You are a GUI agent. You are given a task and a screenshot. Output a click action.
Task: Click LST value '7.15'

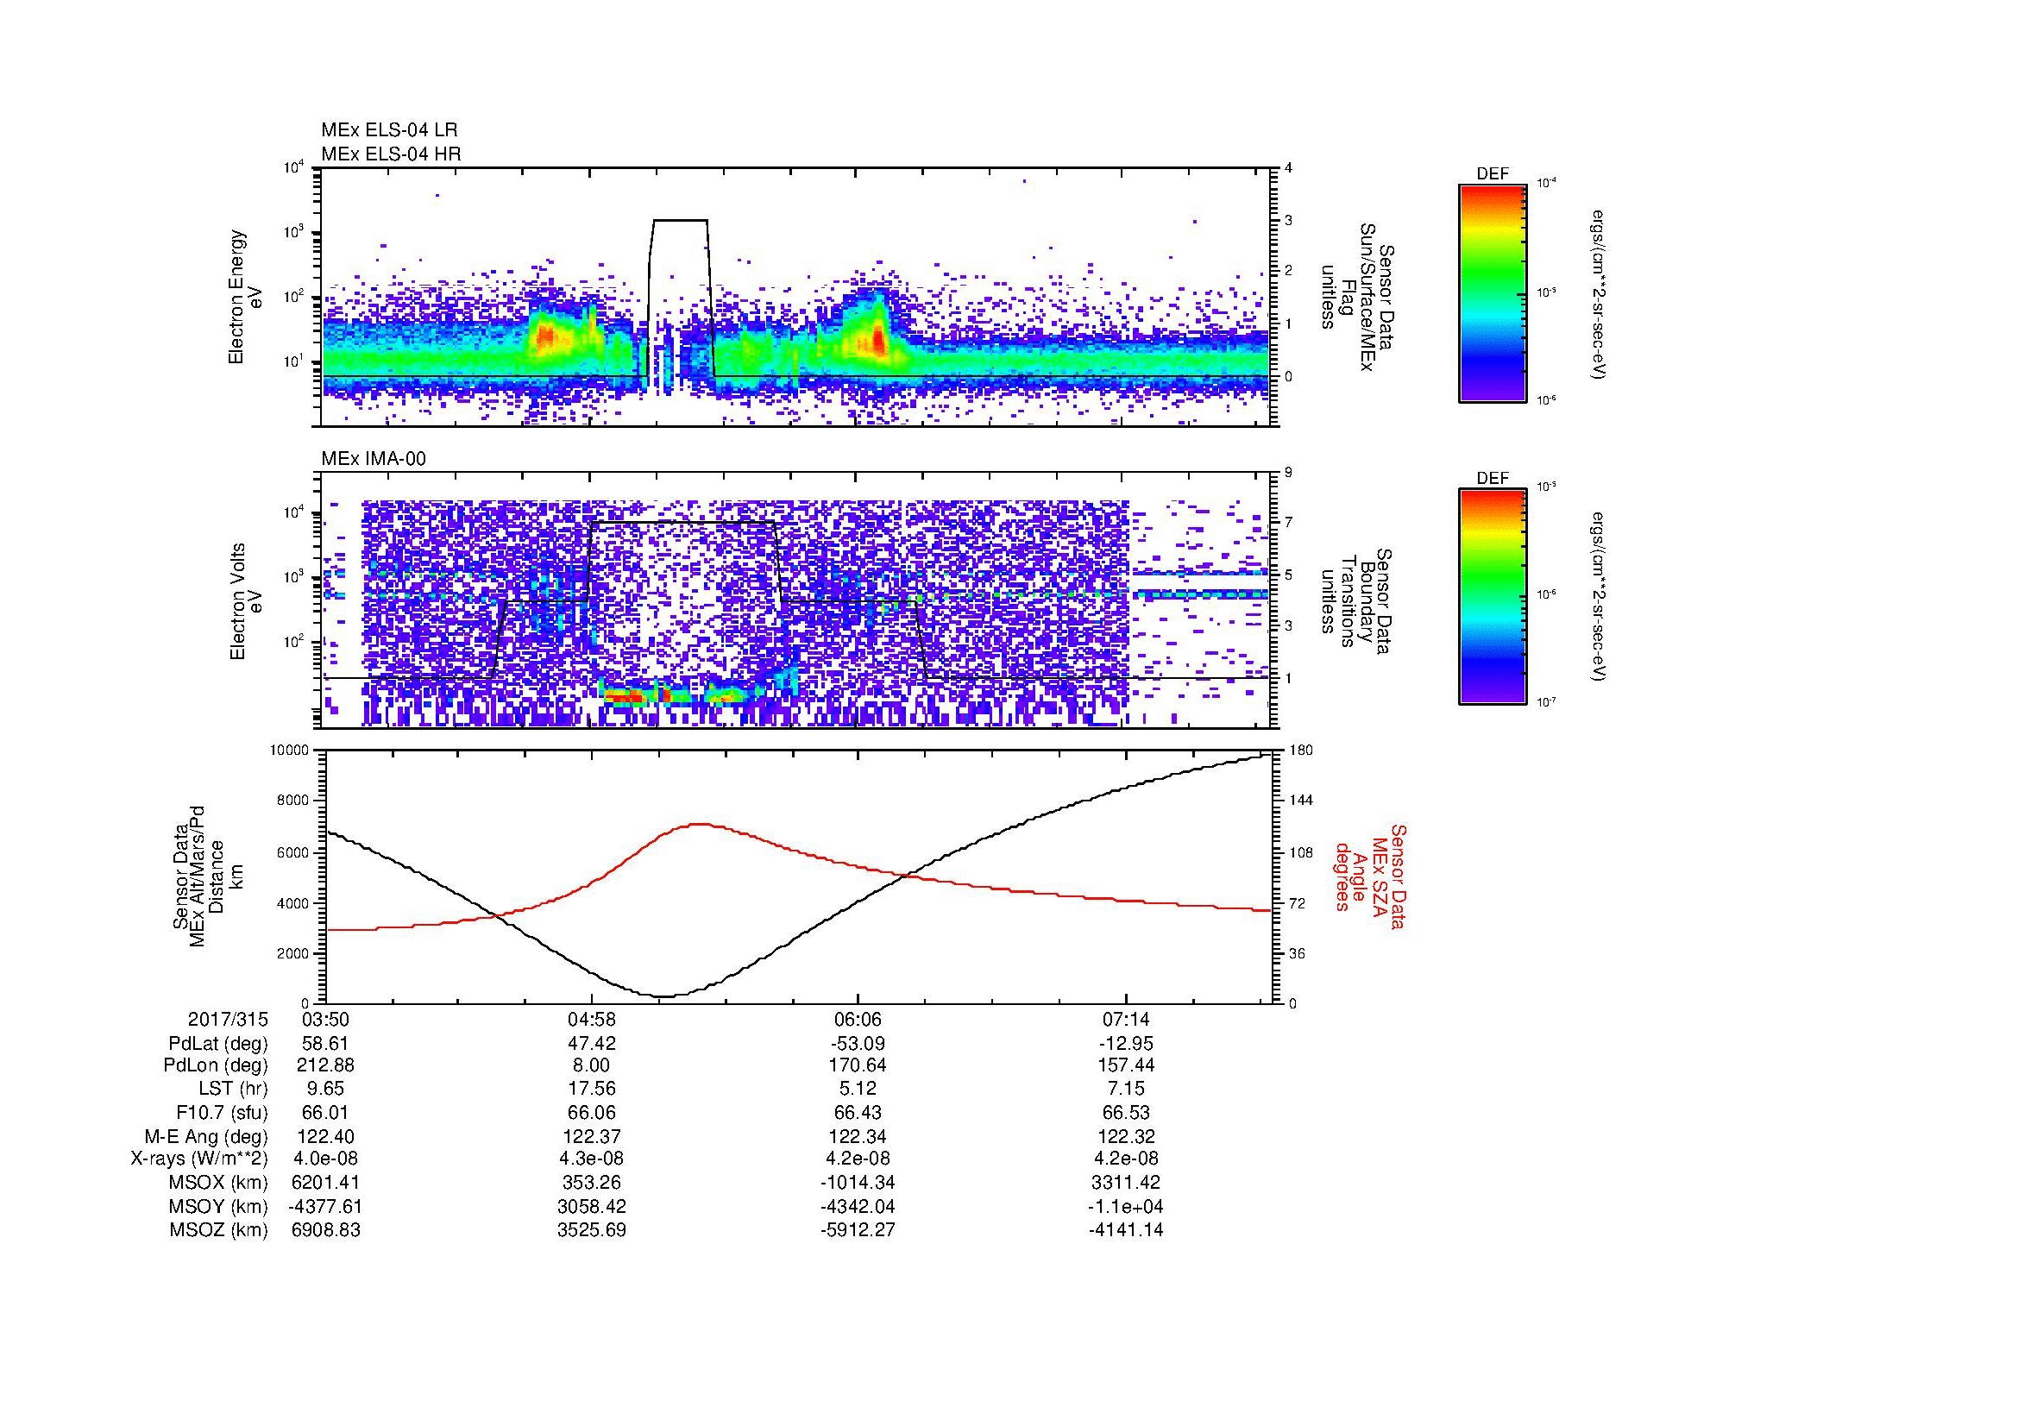[x=1126, y=1090]
